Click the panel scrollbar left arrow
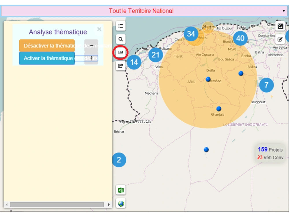289x217 pixels. (7, 205)
